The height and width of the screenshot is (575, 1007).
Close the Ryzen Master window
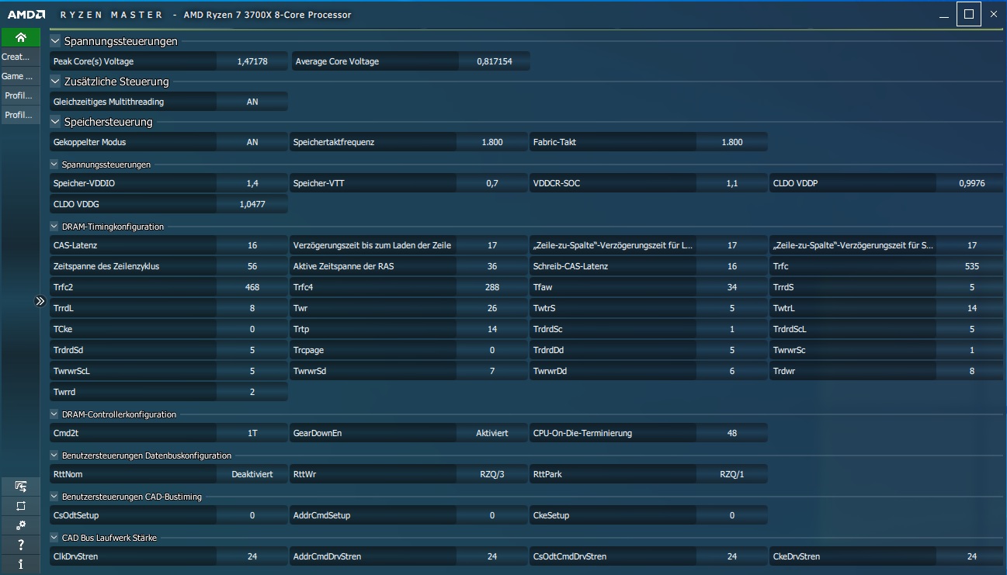(993, 14)
